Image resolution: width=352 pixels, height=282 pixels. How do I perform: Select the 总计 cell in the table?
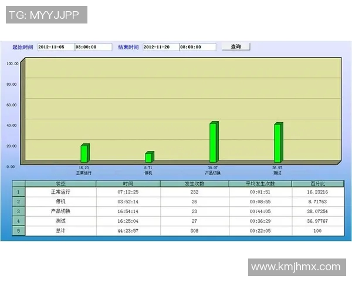(x=61, y=231)
